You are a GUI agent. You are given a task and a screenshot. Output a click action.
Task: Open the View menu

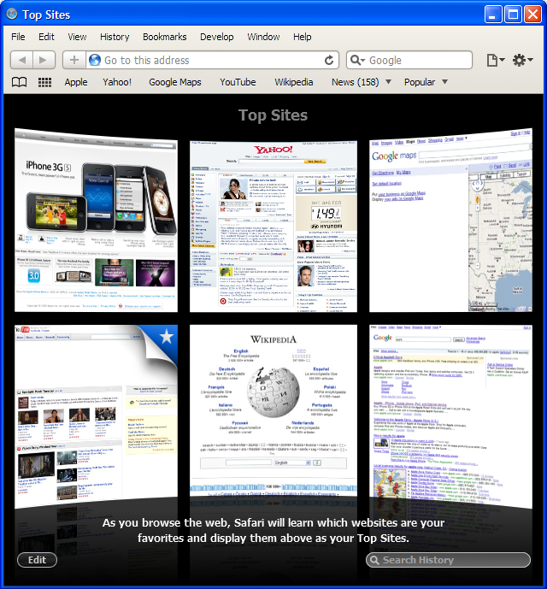(77, 37)
